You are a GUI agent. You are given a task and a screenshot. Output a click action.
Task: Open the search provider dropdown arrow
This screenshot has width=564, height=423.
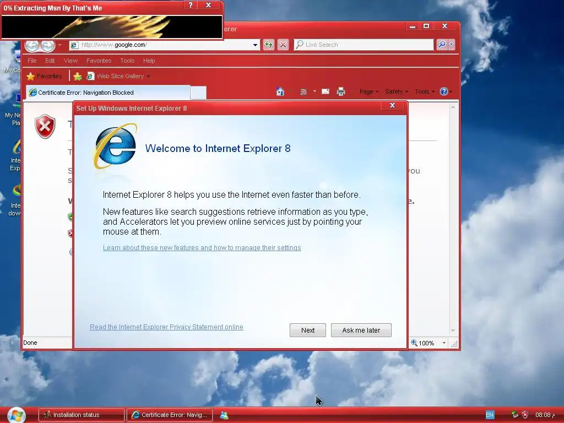[452, 45]
